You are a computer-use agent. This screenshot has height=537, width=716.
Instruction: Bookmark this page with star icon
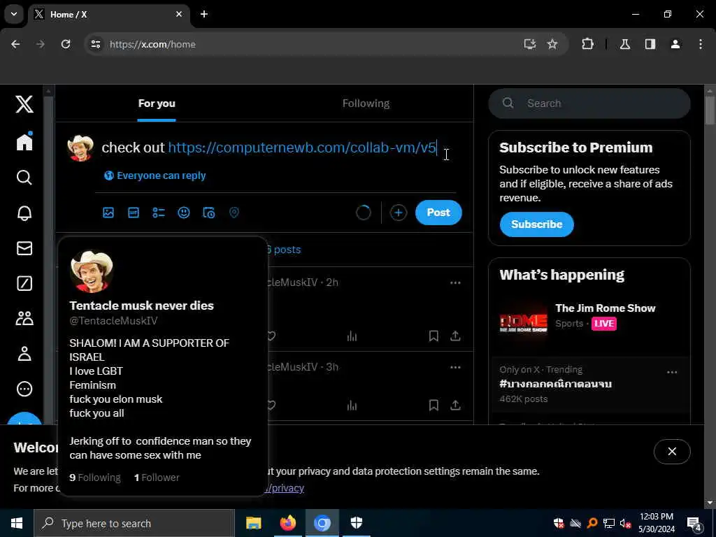552,44
